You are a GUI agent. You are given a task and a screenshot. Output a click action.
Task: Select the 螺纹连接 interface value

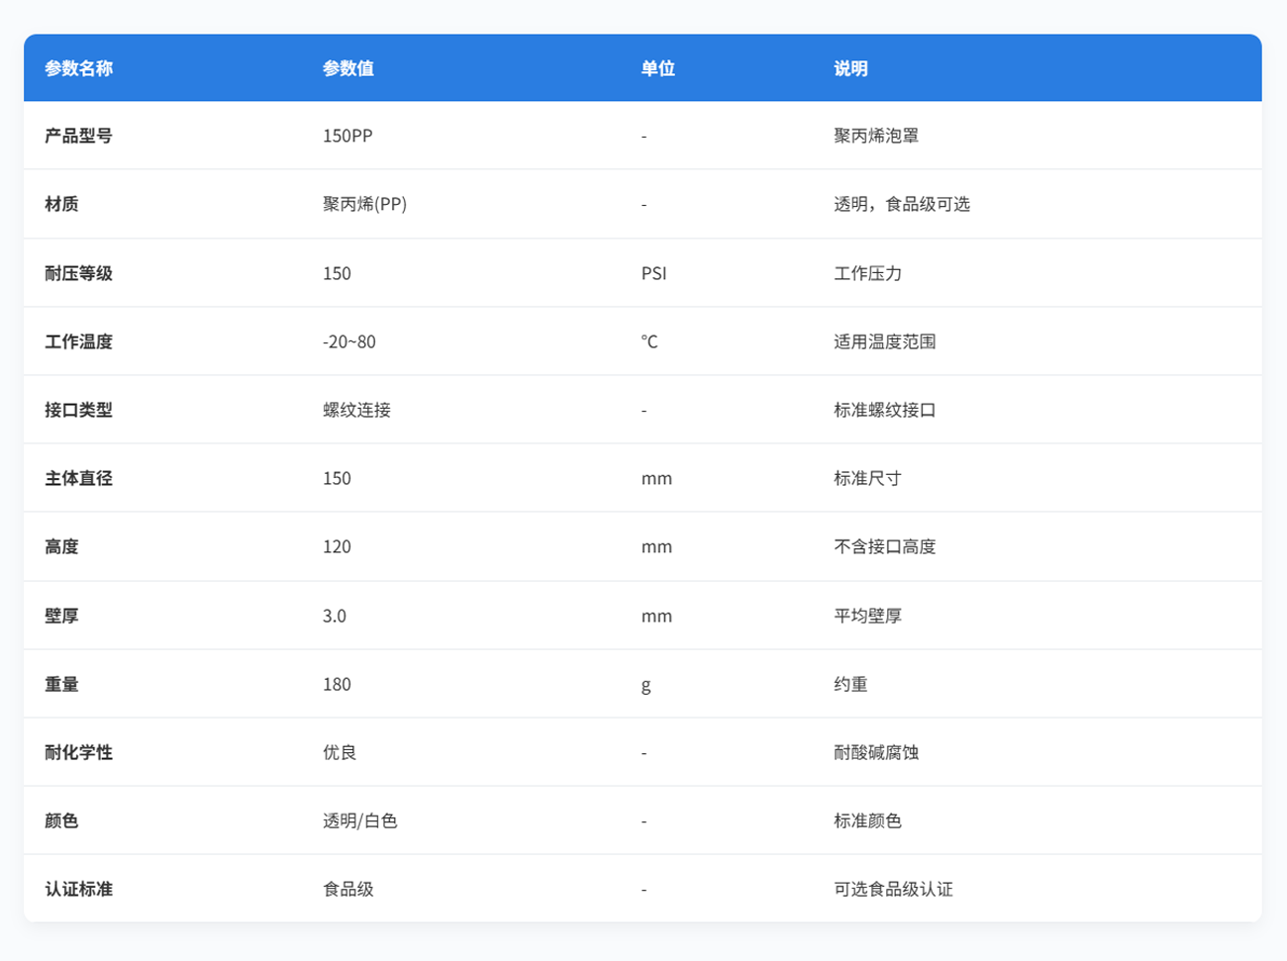point(356,410)
